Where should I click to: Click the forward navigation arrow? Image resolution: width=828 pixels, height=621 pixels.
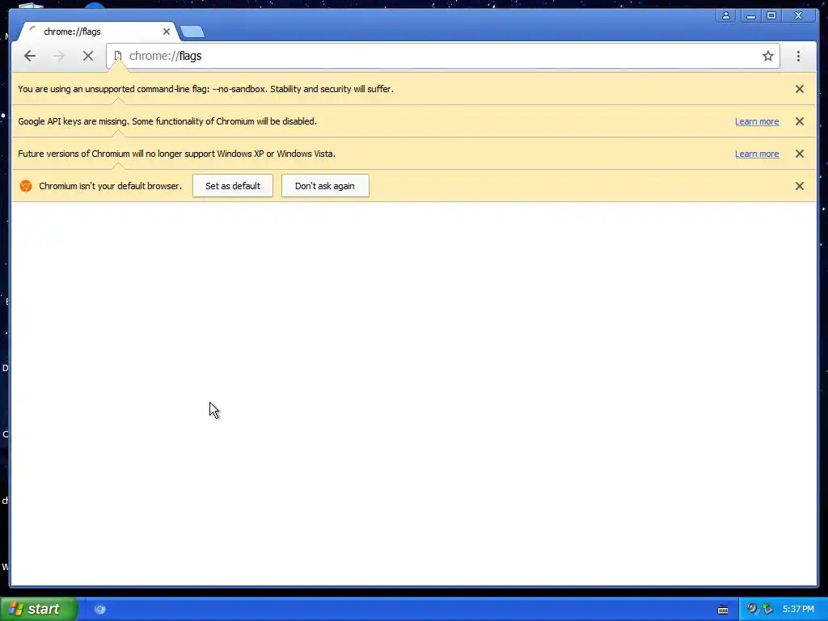click(58, 56)
